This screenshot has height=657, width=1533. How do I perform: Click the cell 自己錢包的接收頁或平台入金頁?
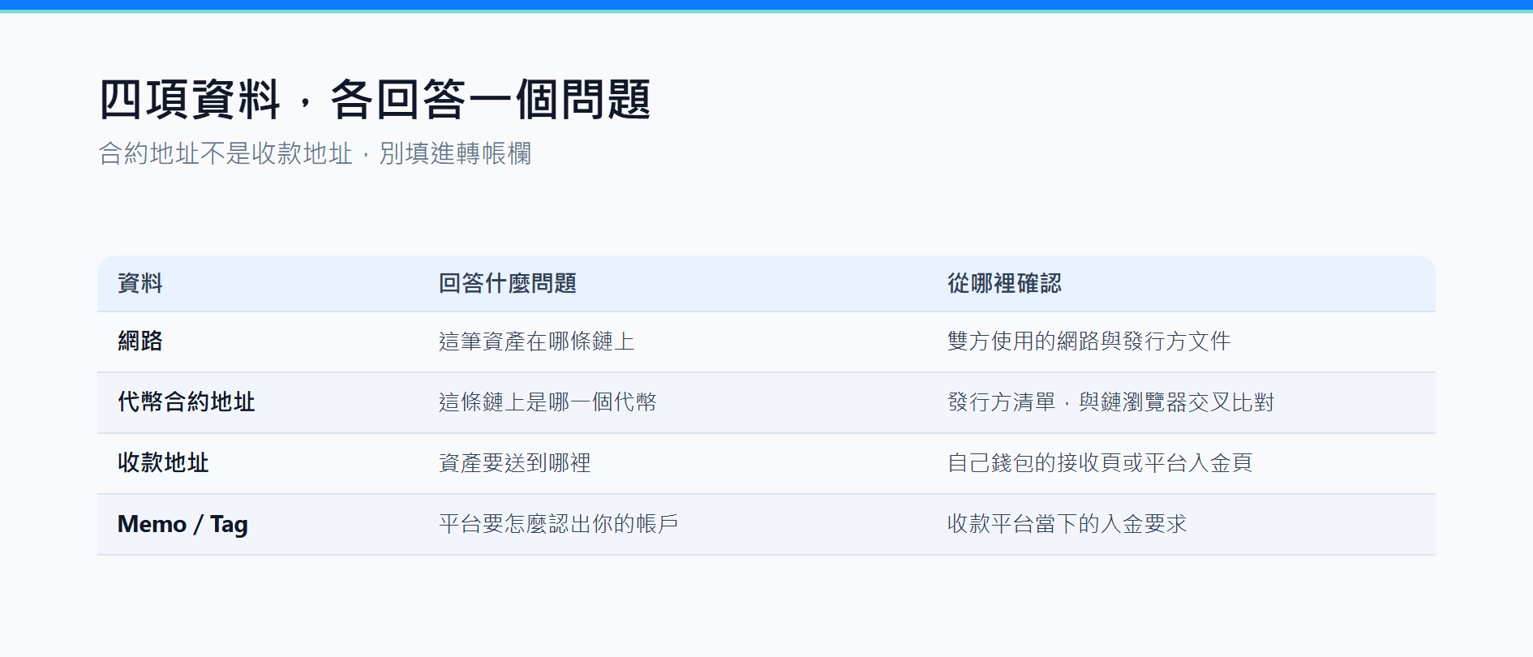[1100, 462]
